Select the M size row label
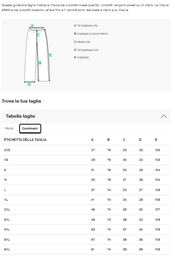 5,180
